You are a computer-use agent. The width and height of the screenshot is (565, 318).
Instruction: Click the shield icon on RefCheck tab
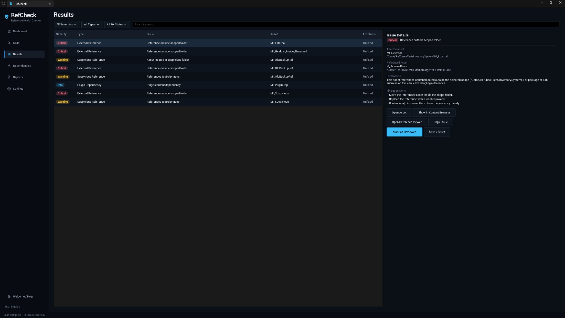(11, 4)
